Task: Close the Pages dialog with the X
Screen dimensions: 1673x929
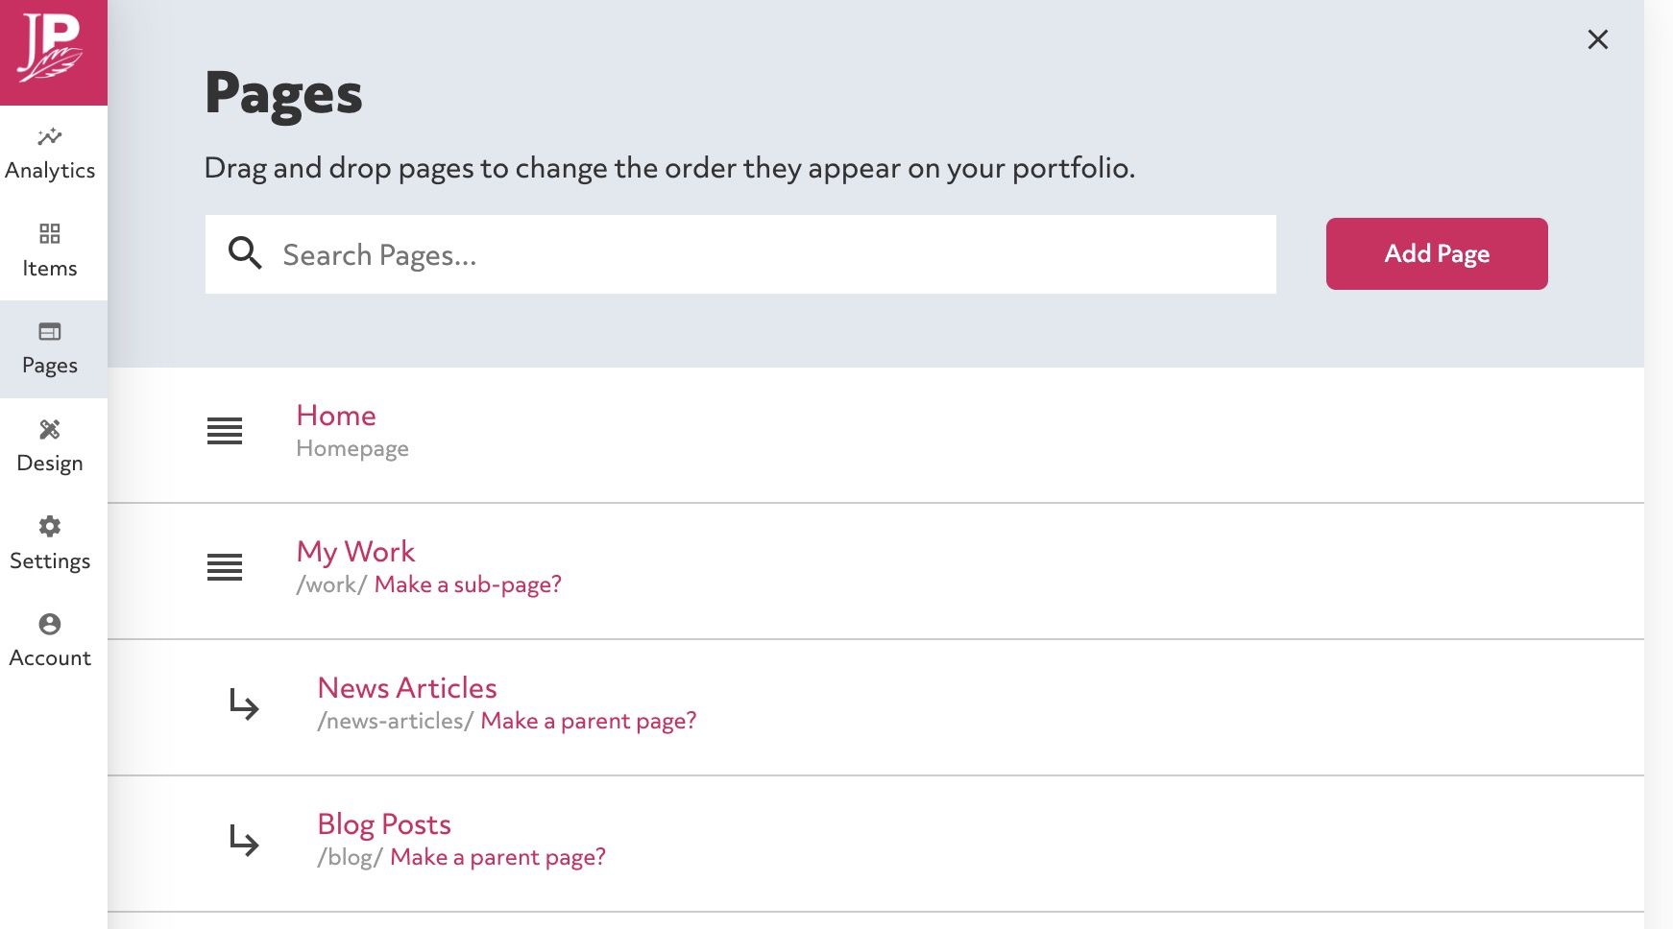Action: pyautogui.click(x=1597, y=39)
